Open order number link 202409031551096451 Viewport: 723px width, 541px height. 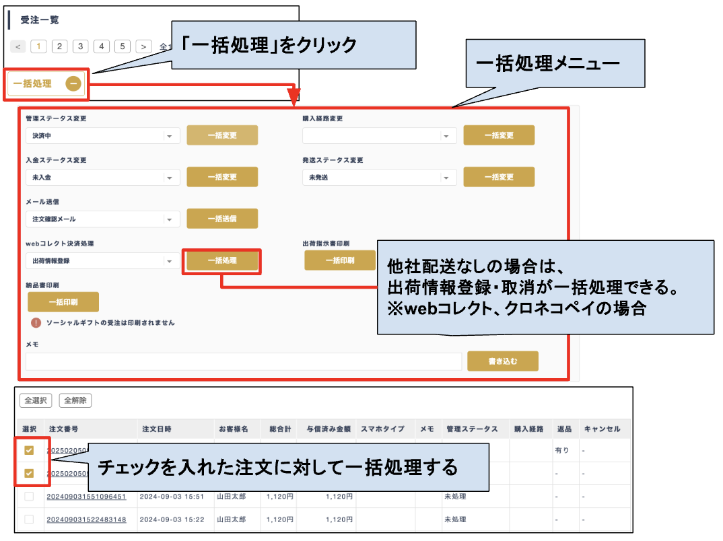(86, 497)
